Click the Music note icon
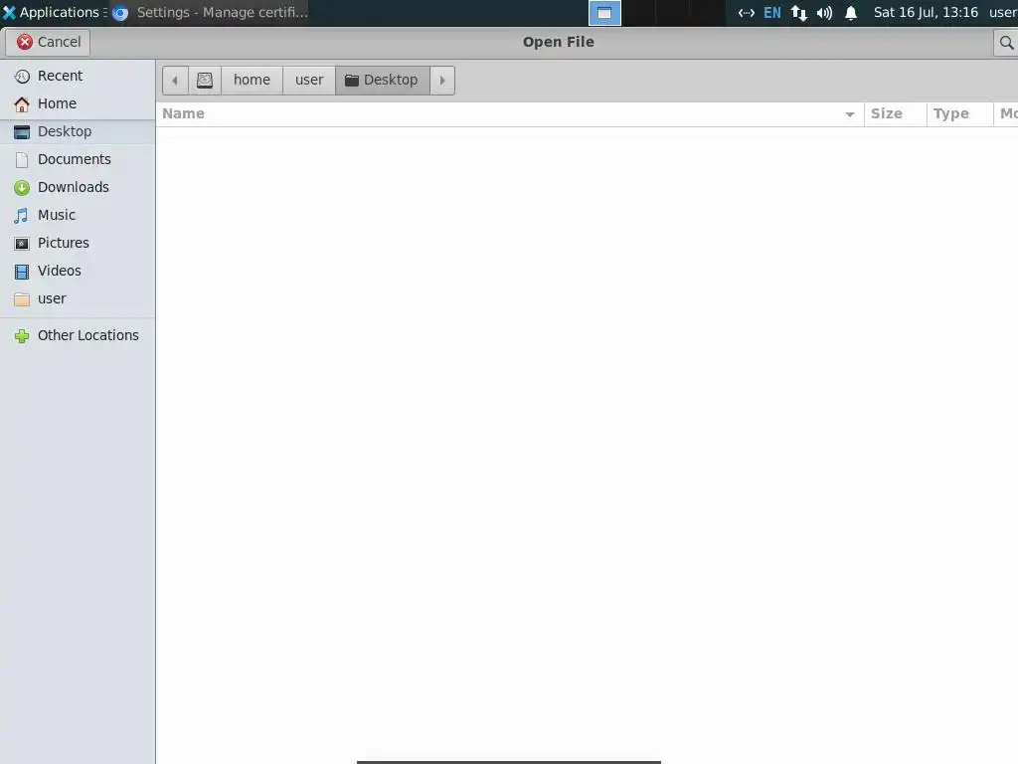 (x=22, y=216)
